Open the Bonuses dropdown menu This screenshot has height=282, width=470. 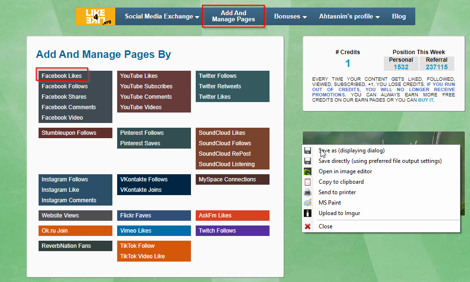pyautogui.click(x=290, y=17)
